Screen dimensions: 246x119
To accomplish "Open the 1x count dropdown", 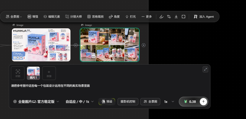I will (169, 102).
